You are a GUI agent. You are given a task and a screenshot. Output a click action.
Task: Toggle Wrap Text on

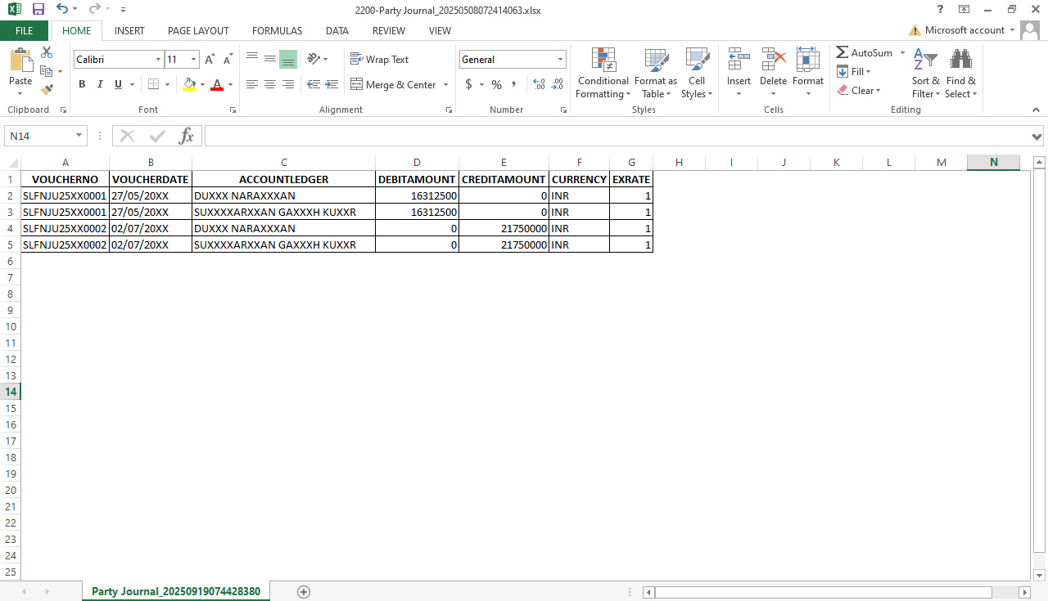coord(379,60)
